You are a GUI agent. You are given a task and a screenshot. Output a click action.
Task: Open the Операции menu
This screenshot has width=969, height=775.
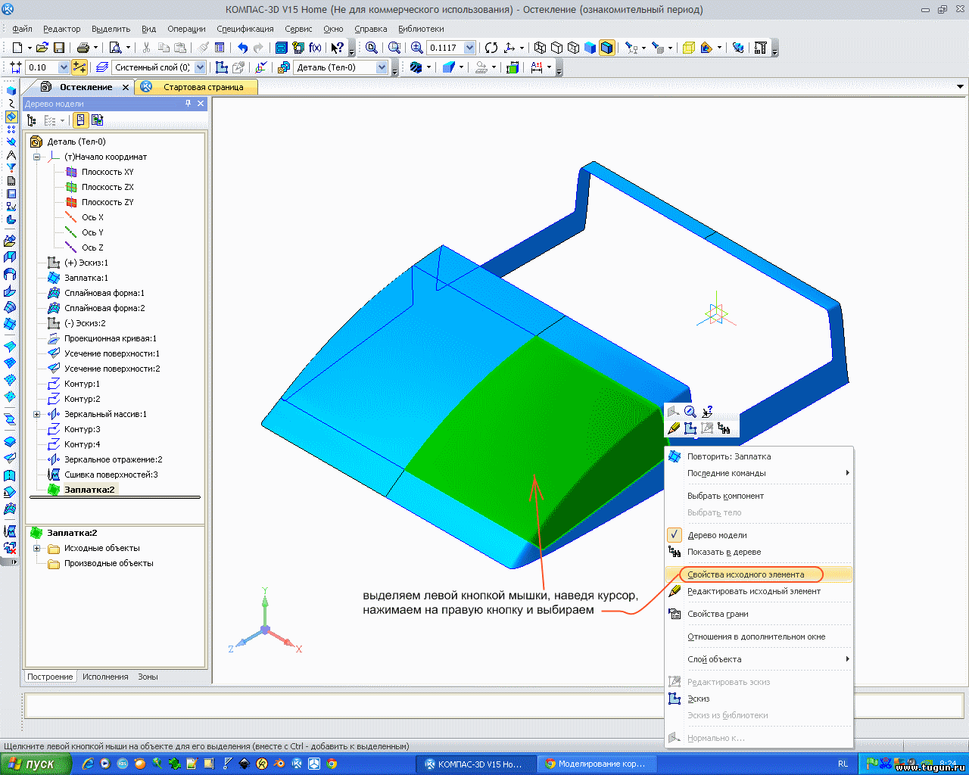(186, 29)
